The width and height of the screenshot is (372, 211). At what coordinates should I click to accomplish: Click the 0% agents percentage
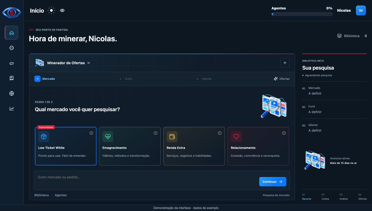(329, 8)
